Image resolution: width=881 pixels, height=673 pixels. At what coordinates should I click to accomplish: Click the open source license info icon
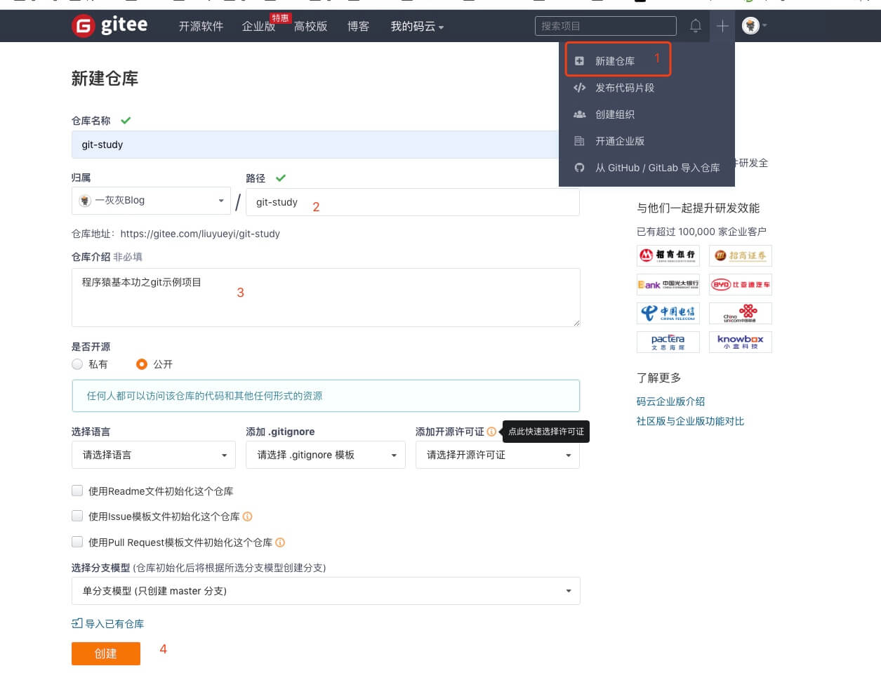tap(491, 432)
